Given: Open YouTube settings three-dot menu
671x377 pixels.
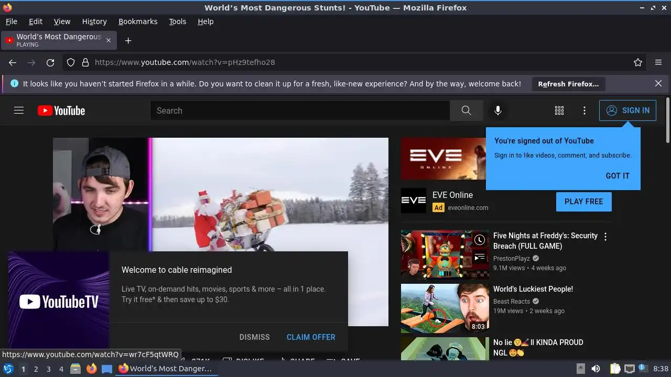Looking at the screenshot, I should pos(585,110).
